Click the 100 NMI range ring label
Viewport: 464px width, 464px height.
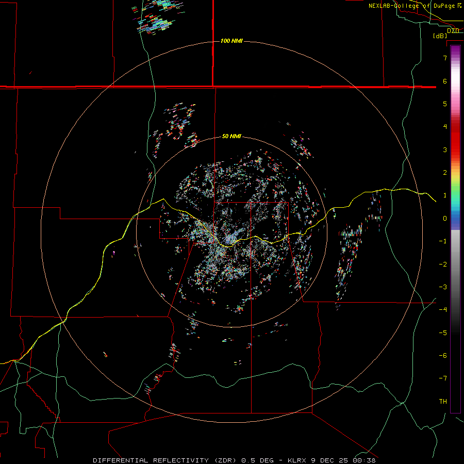231,41
